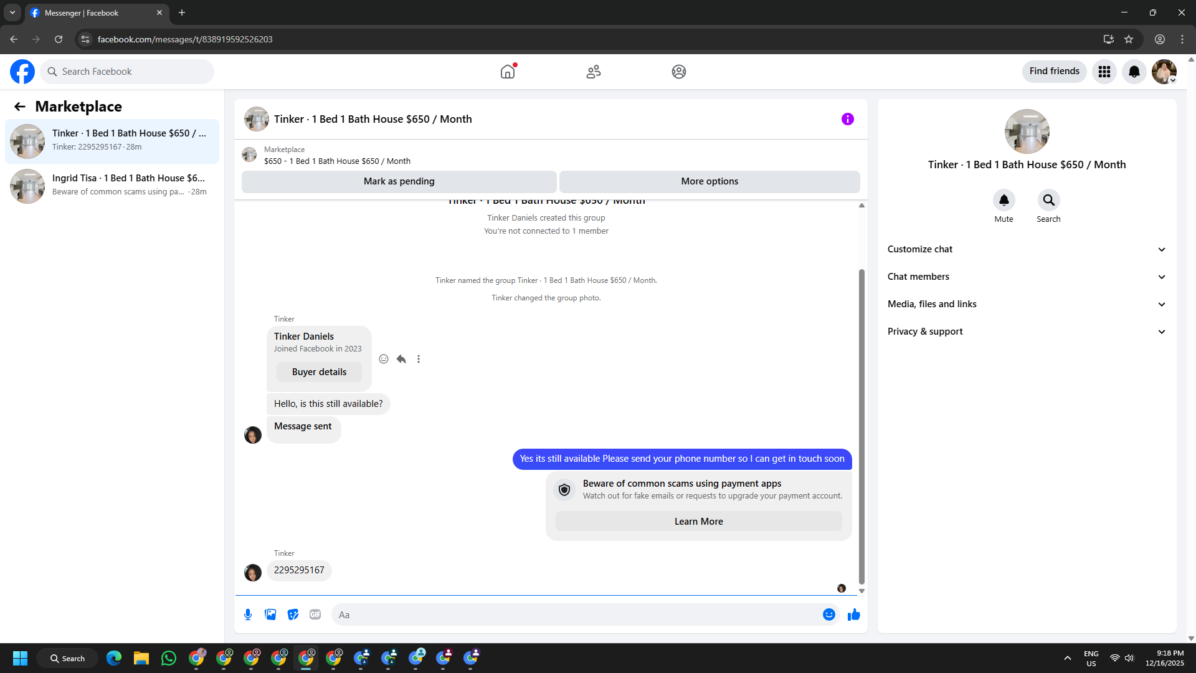Click the Find friends button
The width and height of the screenshot is (1196, 673).
(x=1055, y=72)
